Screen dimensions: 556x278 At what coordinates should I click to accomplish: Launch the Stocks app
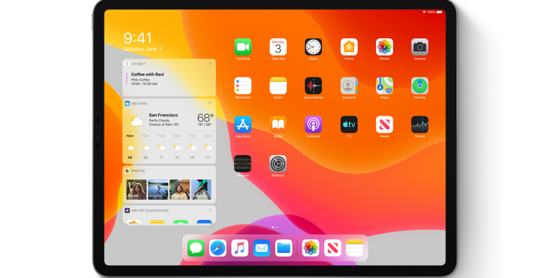pyautogui.click(x=420, y=124)
